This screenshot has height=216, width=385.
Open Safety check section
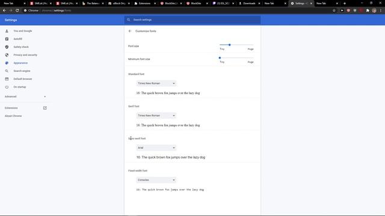pos(21,47)
